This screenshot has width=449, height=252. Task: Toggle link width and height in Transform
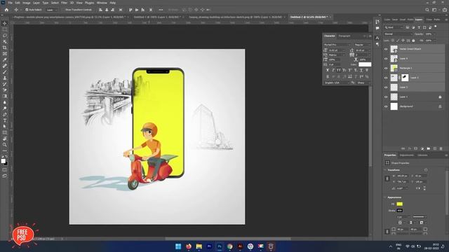point(387,178)
